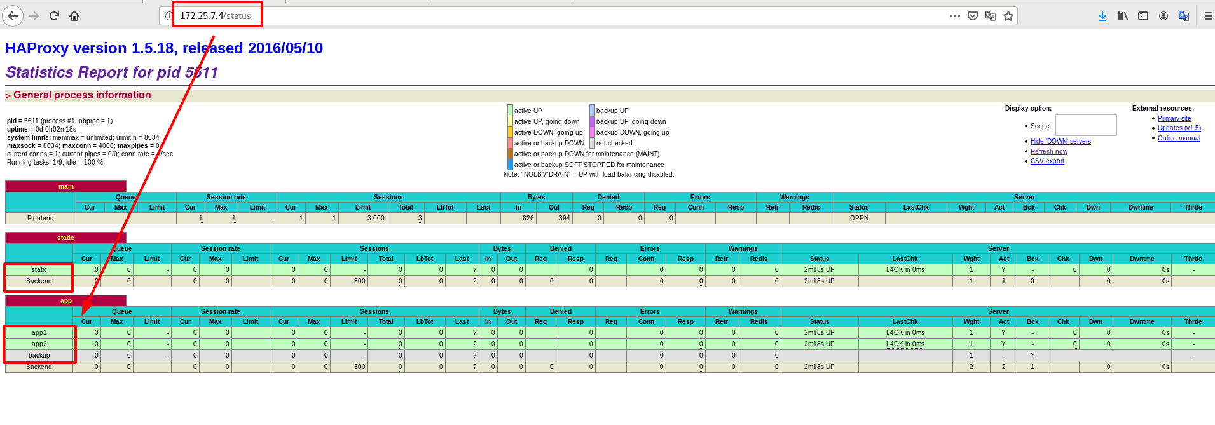
Task: Save this page to Pocket
Action: 973,16
